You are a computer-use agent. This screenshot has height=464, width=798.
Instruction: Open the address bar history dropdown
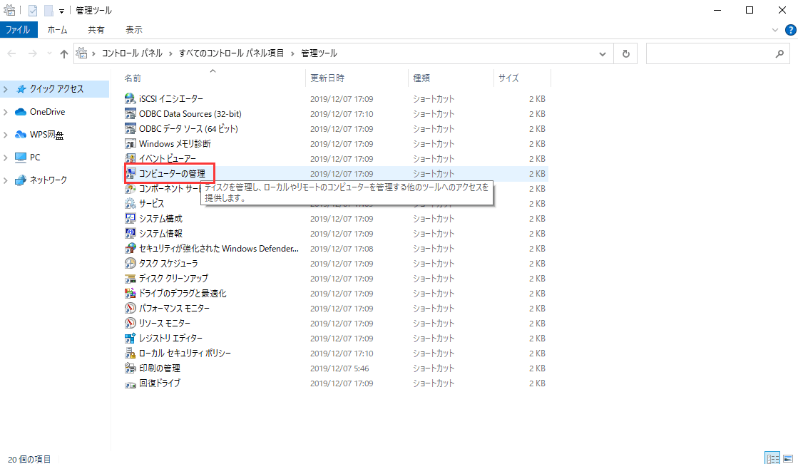pyautogui.click(x=602, y=53)
